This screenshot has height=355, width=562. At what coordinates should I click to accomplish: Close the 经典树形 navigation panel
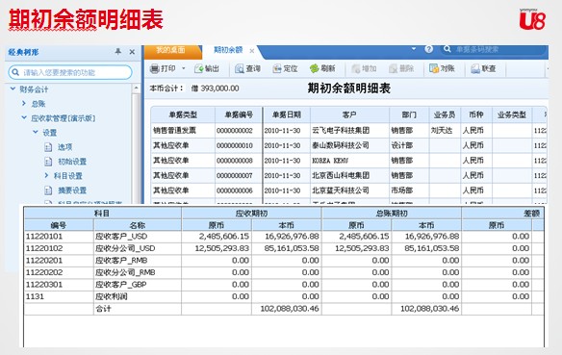(x=132, y=52)
